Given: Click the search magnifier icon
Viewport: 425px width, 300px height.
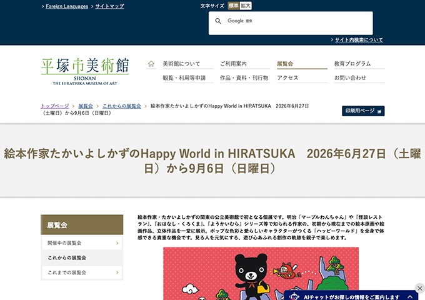Looking at the screenshot, I should click(x=218, y=21).
